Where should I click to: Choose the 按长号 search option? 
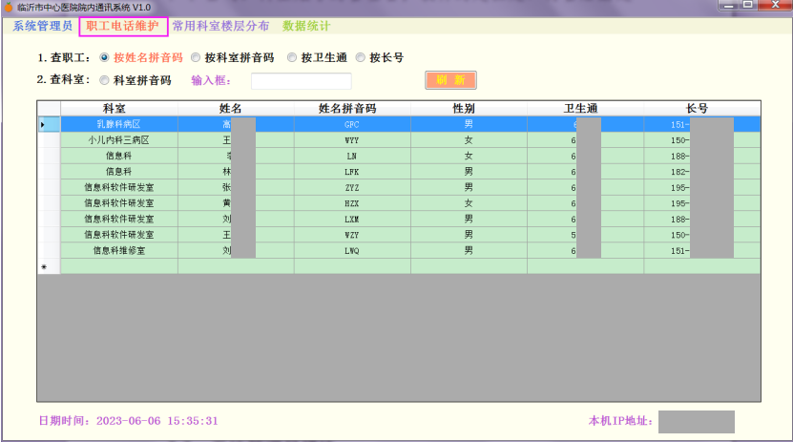361,57
